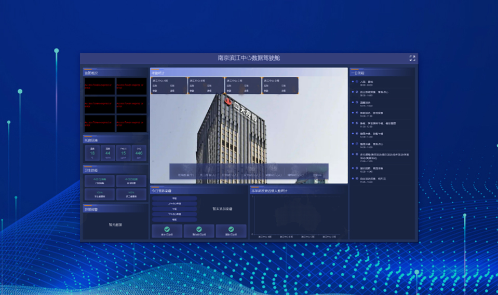Click the PM2.5 tile showing 15

point(123,153)
